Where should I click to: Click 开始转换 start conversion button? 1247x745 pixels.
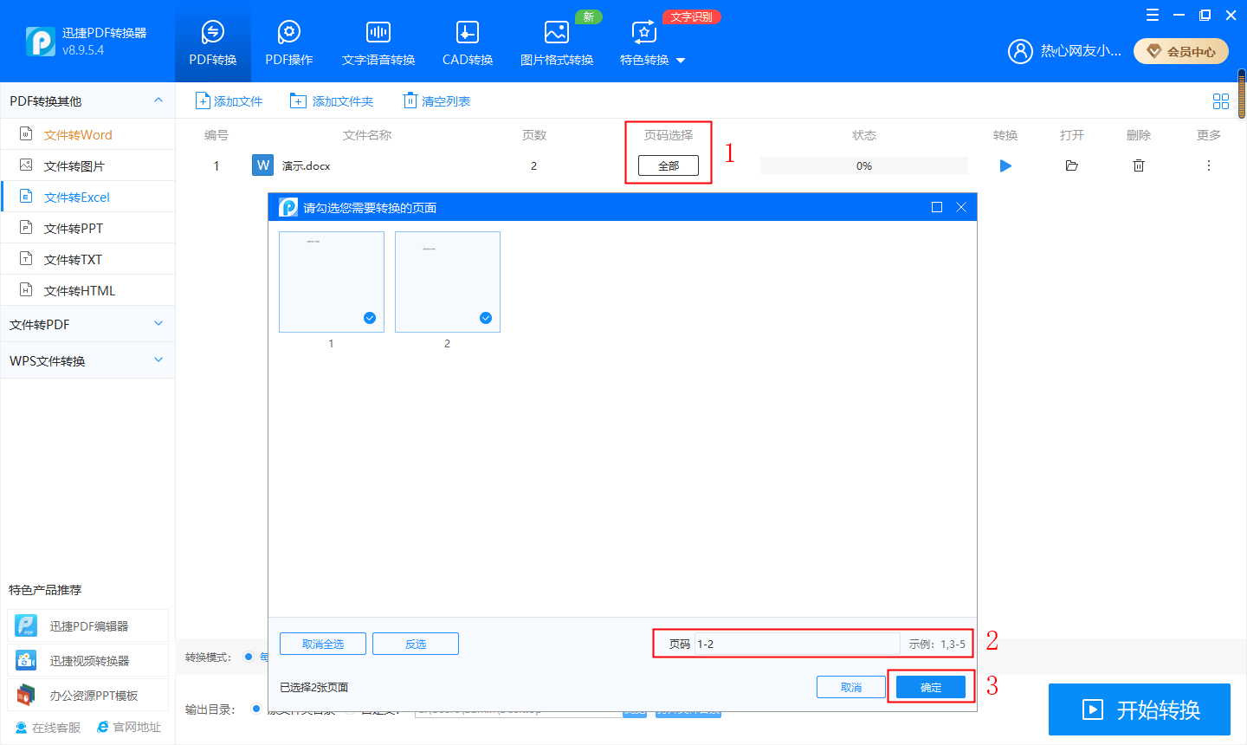(1140, 709)
